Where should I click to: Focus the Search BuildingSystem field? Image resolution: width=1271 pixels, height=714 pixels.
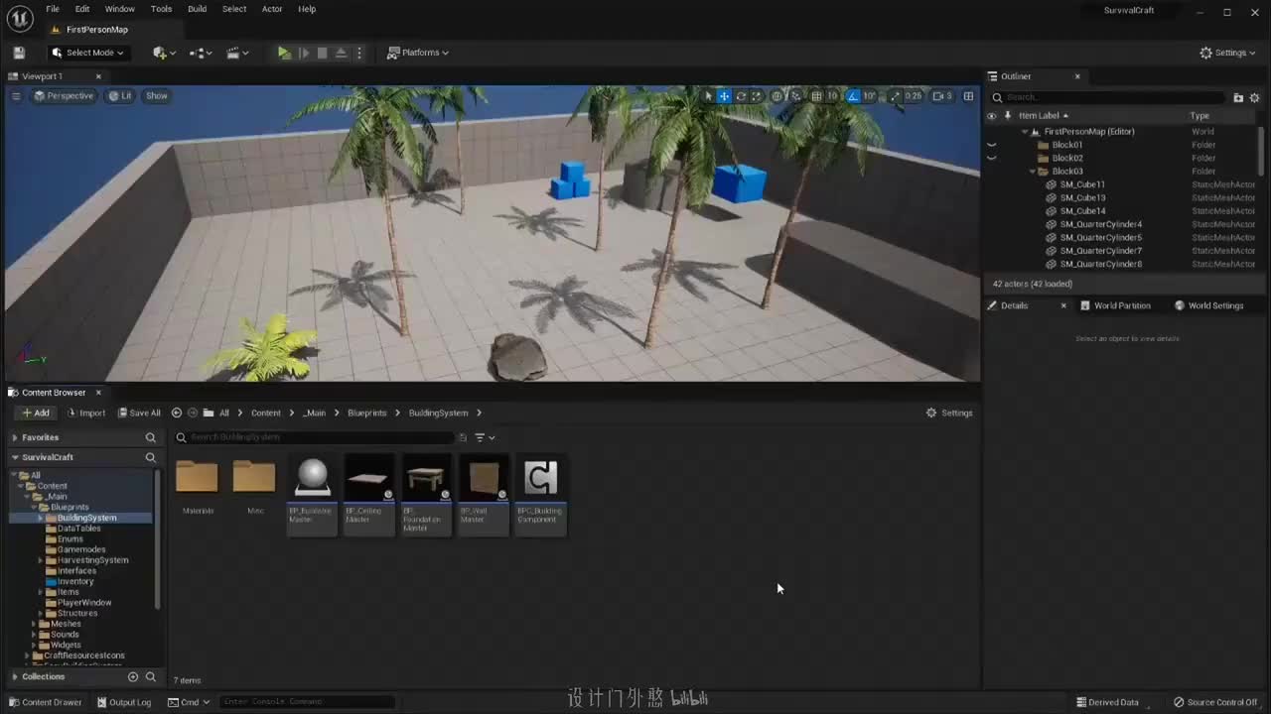314,437
